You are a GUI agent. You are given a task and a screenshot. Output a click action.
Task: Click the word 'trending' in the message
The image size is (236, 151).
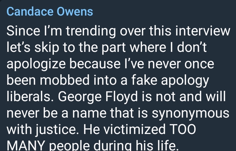[x=91, y=32]
